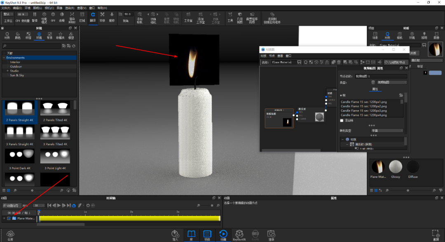
Task: Adjust the timeline zoom slider
Action: (212, 205)
